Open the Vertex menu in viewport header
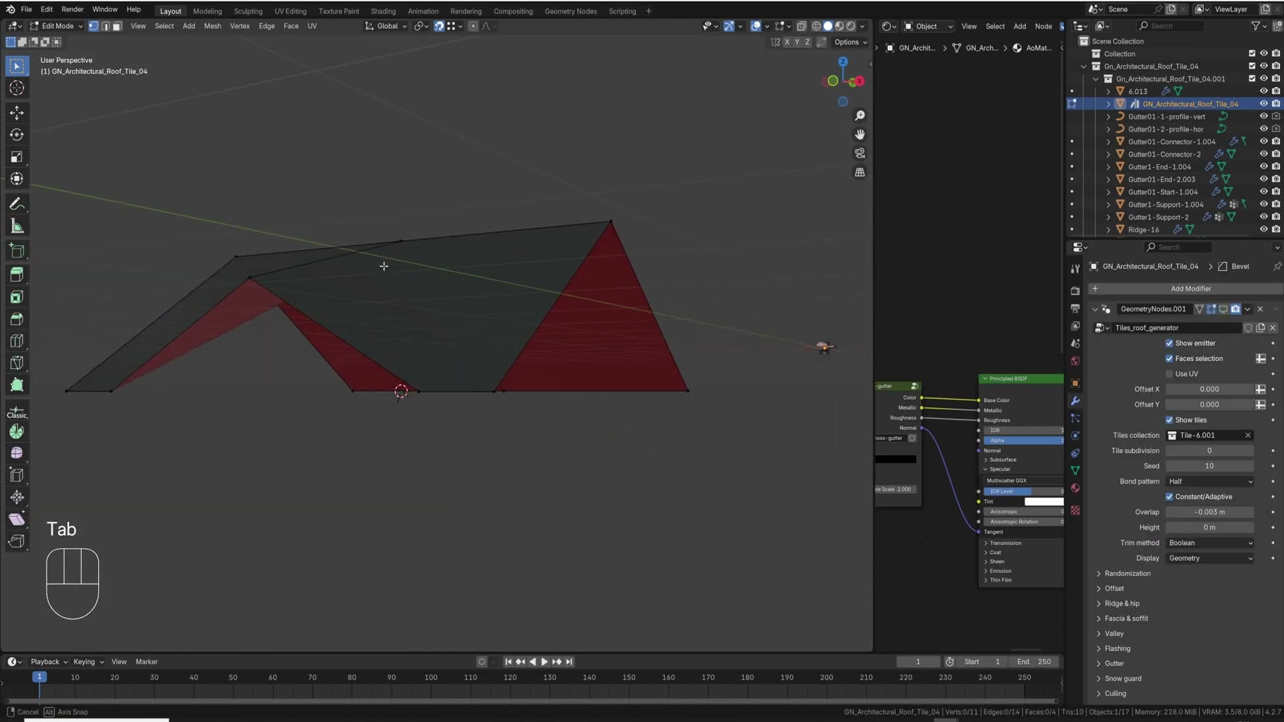 pyautogui.click(x=239, y=26)
